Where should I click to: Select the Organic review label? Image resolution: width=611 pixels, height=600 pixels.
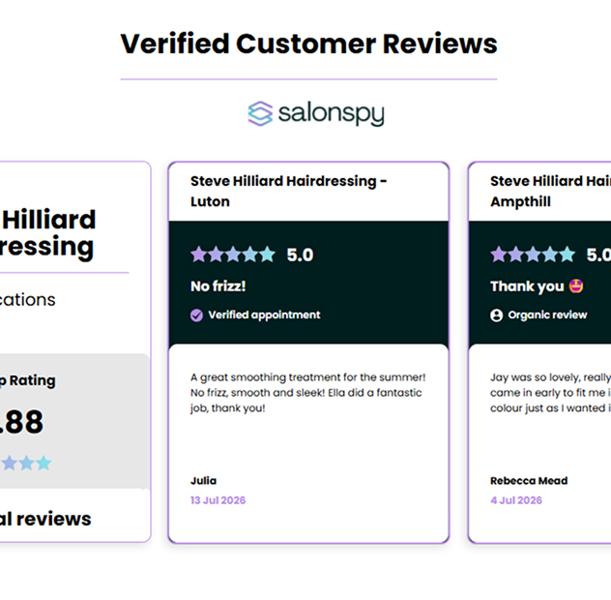[547, 315]
